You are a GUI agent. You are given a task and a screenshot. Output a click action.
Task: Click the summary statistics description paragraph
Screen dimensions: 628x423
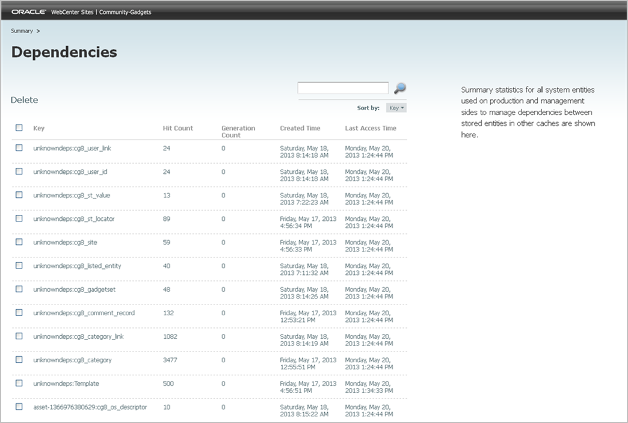point(528,112)
